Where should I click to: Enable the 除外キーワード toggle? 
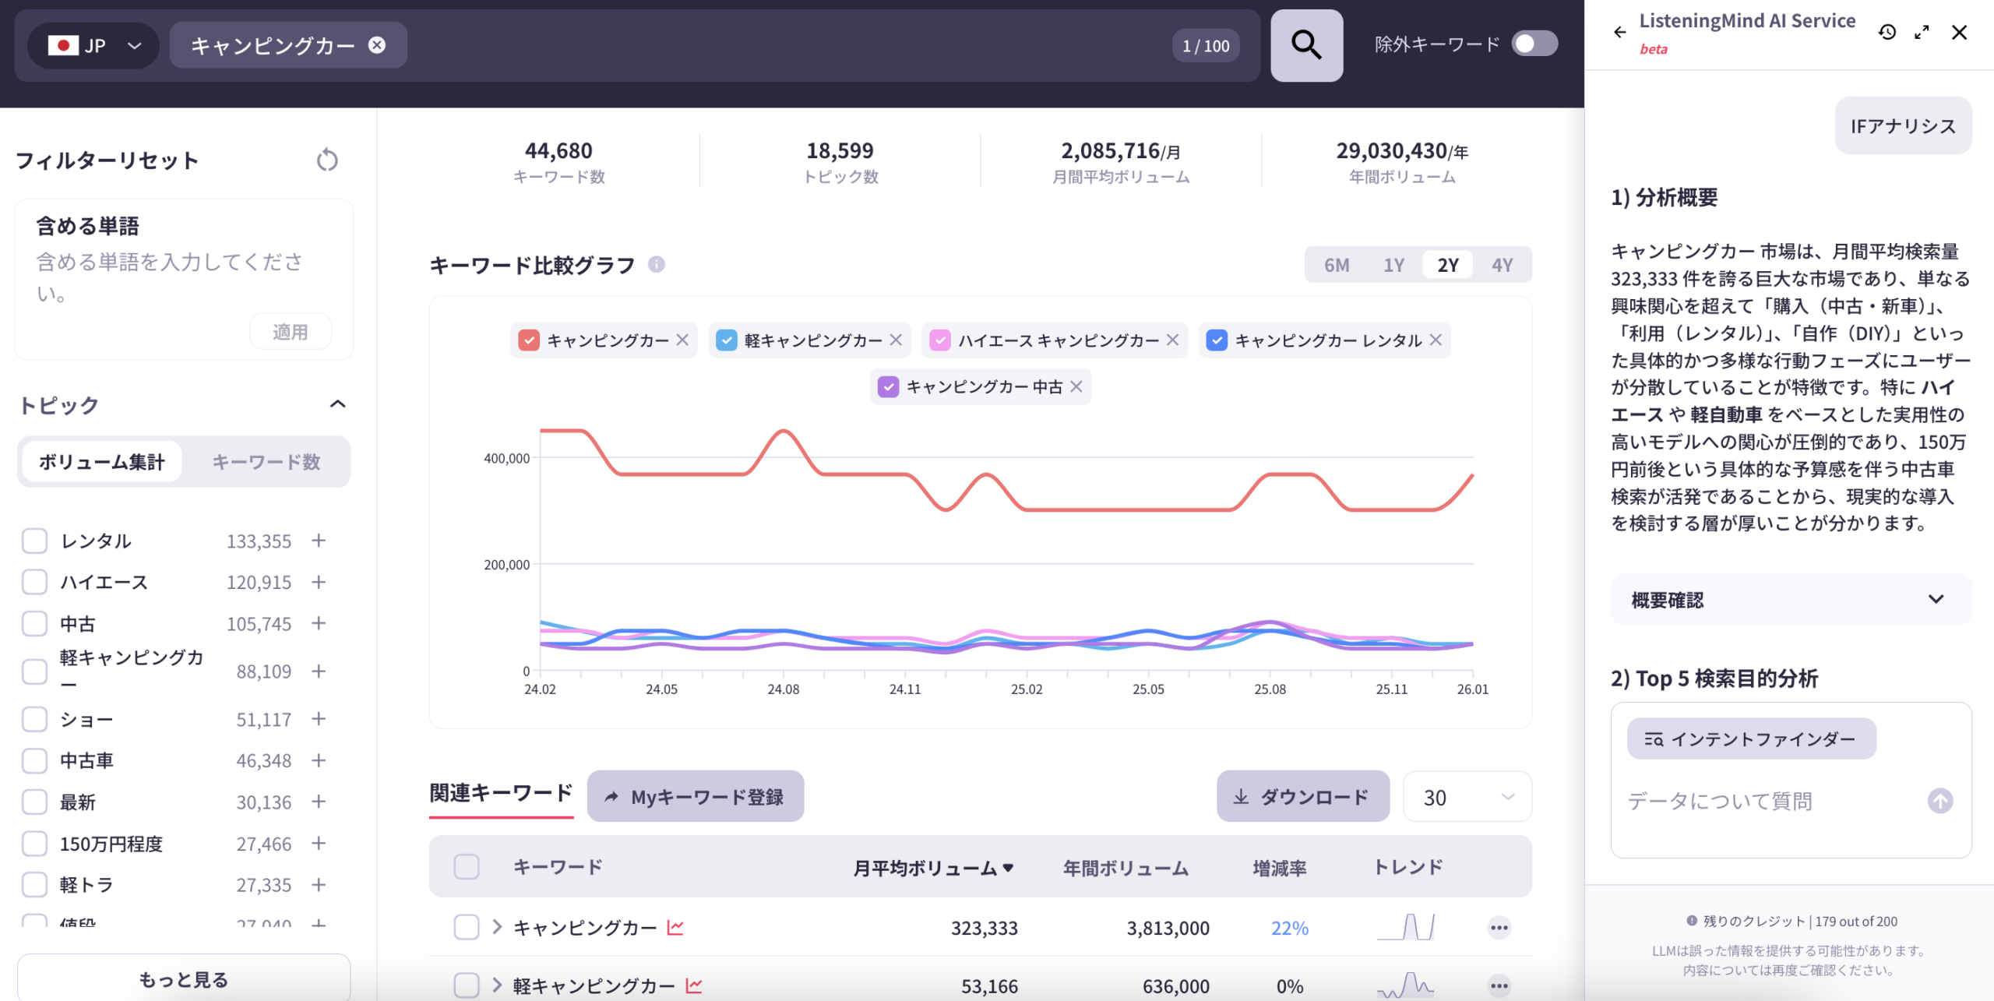pyautogui.click(x=1533, y=44)
